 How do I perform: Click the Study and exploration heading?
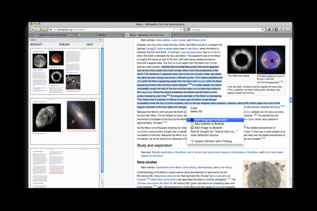tap(155, 145)
